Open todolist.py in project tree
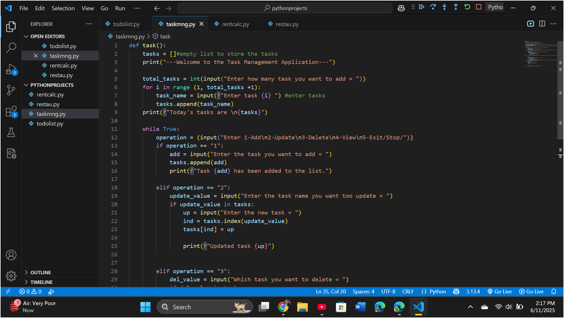This screenshot has height=318, width=564. [x=50, y=124]
